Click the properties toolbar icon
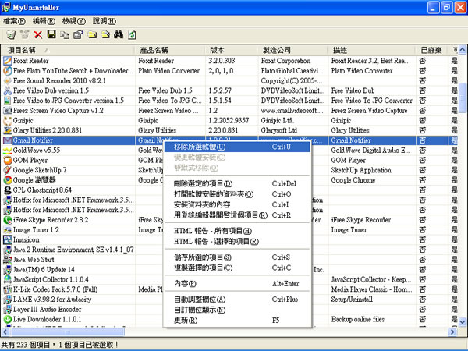Viewport: 468px width, 351px height. (78, 35)
